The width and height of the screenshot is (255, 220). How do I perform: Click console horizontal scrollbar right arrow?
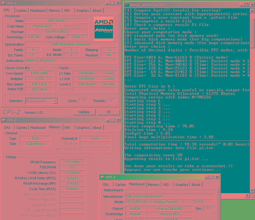coord(247,195)
